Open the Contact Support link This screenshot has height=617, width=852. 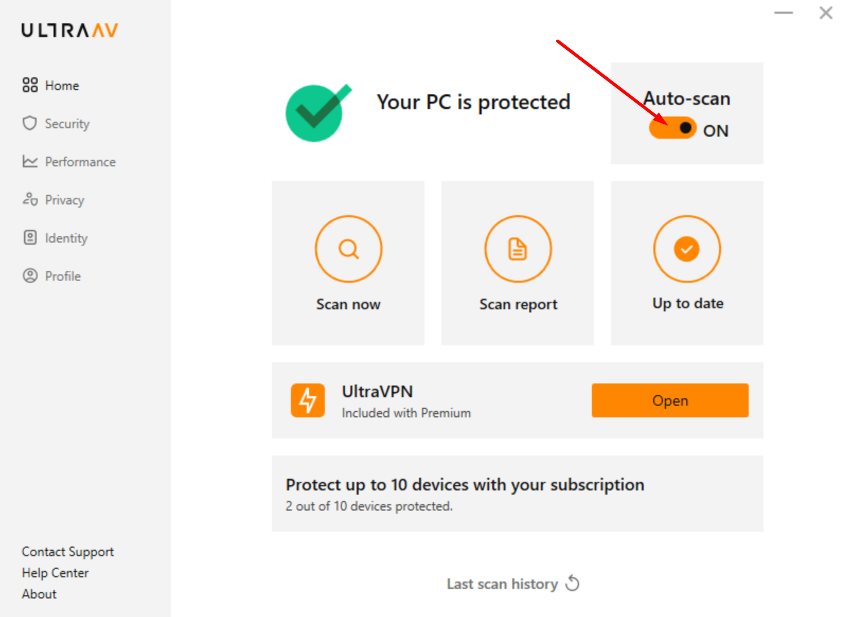(x=68, y=552)
